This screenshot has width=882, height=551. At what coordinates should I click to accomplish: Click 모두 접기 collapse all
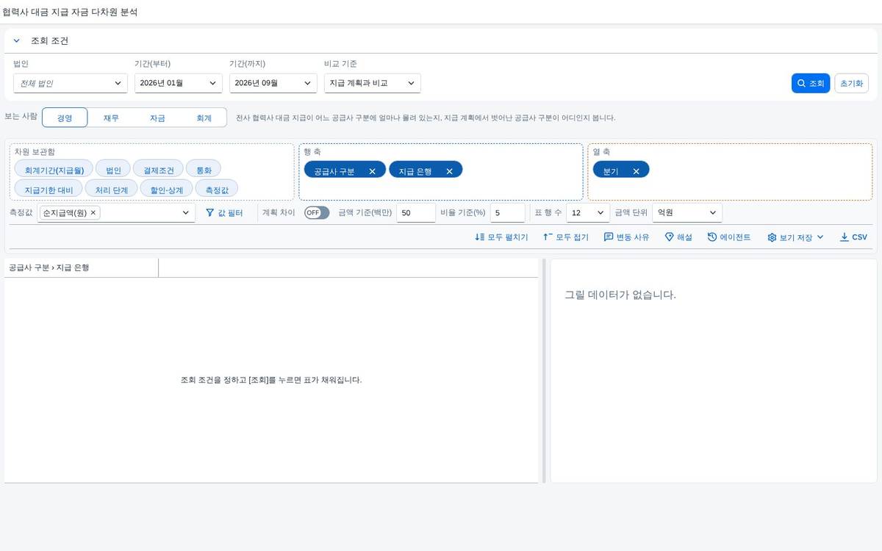click(566, 237)
